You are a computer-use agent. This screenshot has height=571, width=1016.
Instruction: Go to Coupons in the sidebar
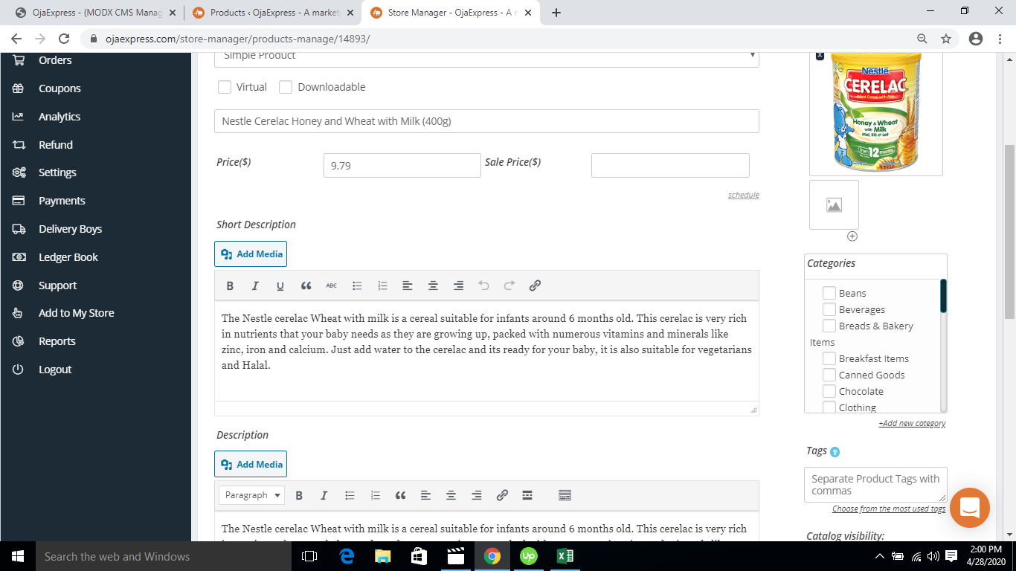coord(60,88)
